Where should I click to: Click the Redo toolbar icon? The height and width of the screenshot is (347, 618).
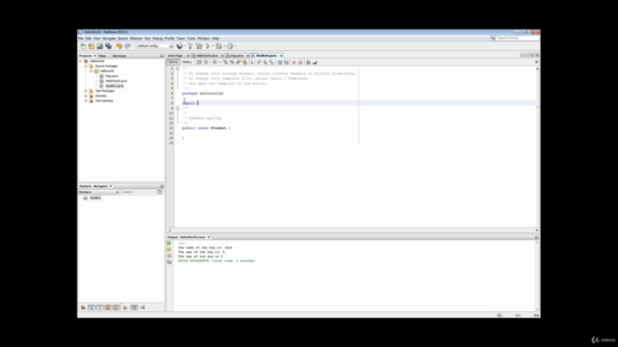pos(127,46)
